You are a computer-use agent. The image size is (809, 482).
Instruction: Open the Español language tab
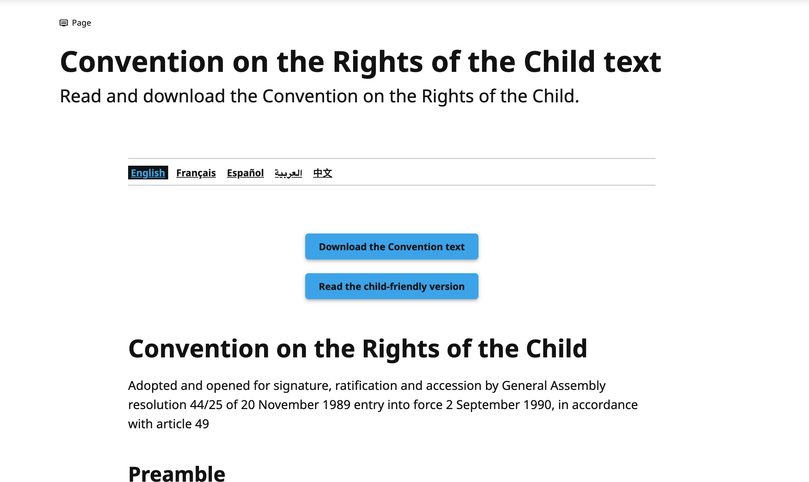click(x=245, y=173)
